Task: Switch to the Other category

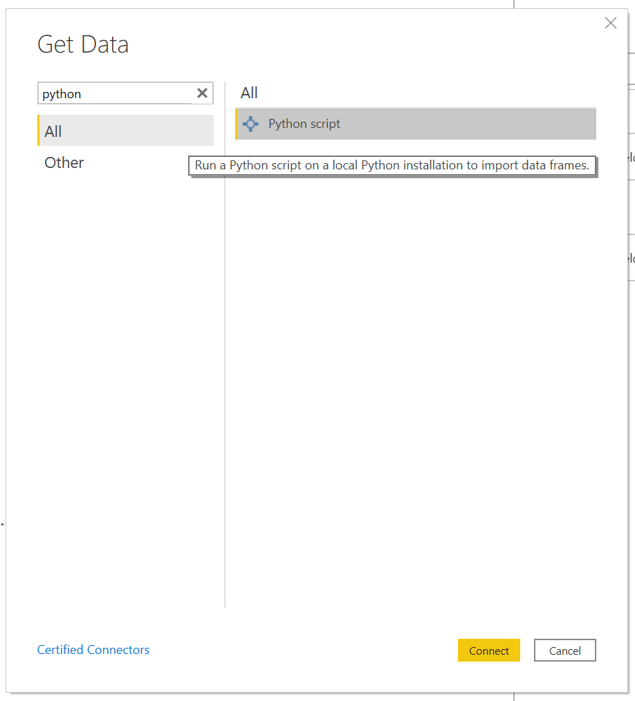Action: pos(64,162)
